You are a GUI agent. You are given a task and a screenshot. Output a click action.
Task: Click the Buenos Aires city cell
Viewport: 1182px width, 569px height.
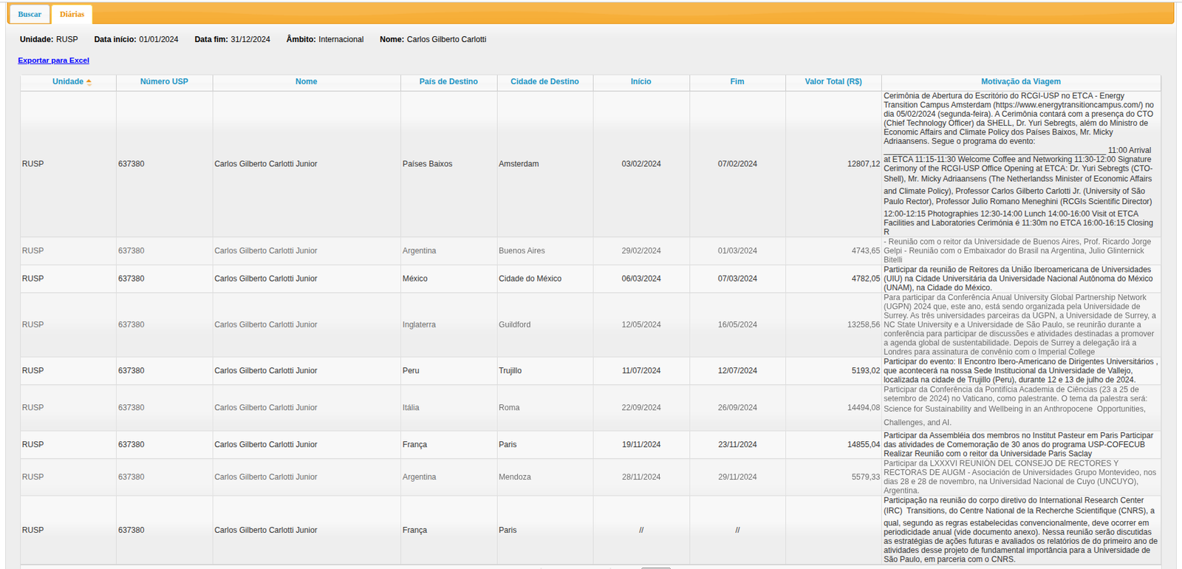click(x=522, y=251)
